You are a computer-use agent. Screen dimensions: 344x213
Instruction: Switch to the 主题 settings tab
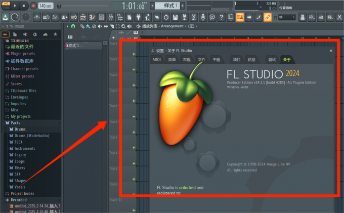(217, 60)
